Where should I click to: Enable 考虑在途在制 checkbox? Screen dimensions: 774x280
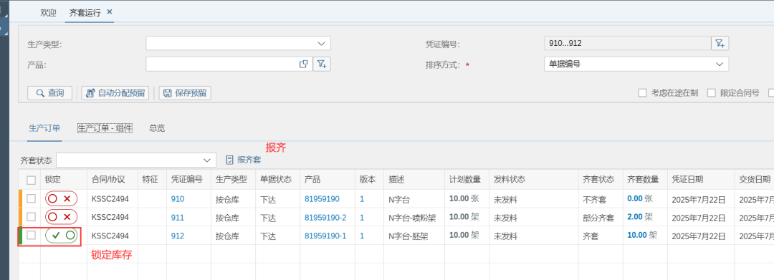coord(642,93)
